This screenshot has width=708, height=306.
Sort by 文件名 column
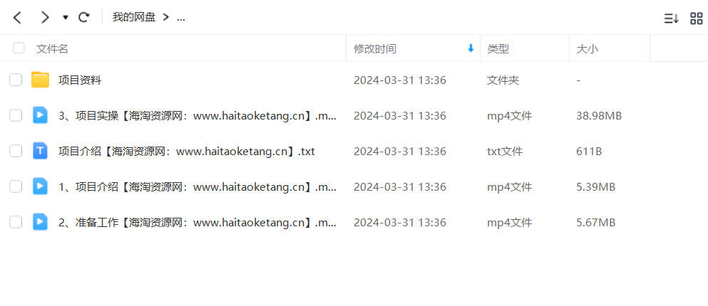click(x=52, y=48)
